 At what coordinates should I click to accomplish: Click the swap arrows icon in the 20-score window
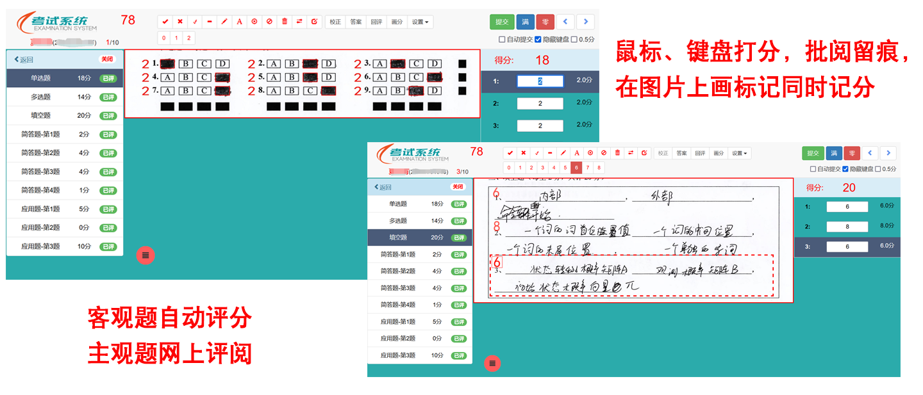[631, 153]
